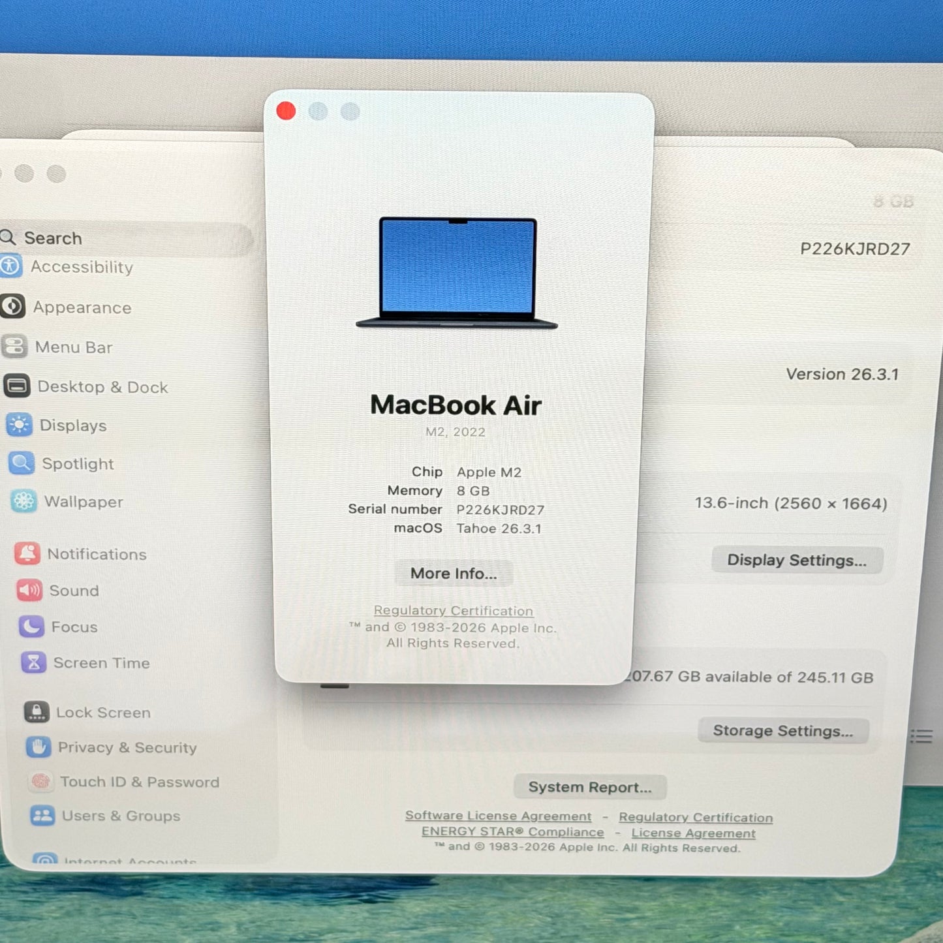Select Notifications label in sidebar
The image size is (943, 943).
[97, 554]
